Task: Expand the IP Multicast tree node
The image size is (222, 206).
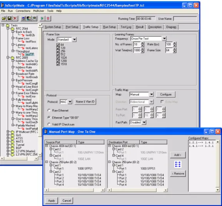Action: click(x=8, y=132)
